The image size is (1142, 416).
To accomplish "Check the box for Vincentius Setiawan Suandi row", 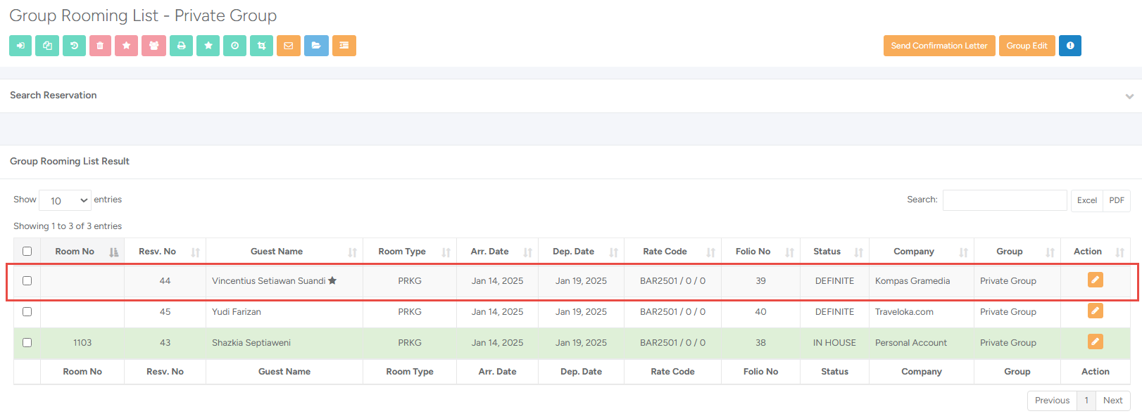I will (x=27, y=281).
